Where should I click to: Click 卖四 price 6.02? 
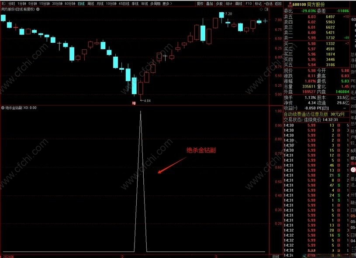[x=312, y=22]
